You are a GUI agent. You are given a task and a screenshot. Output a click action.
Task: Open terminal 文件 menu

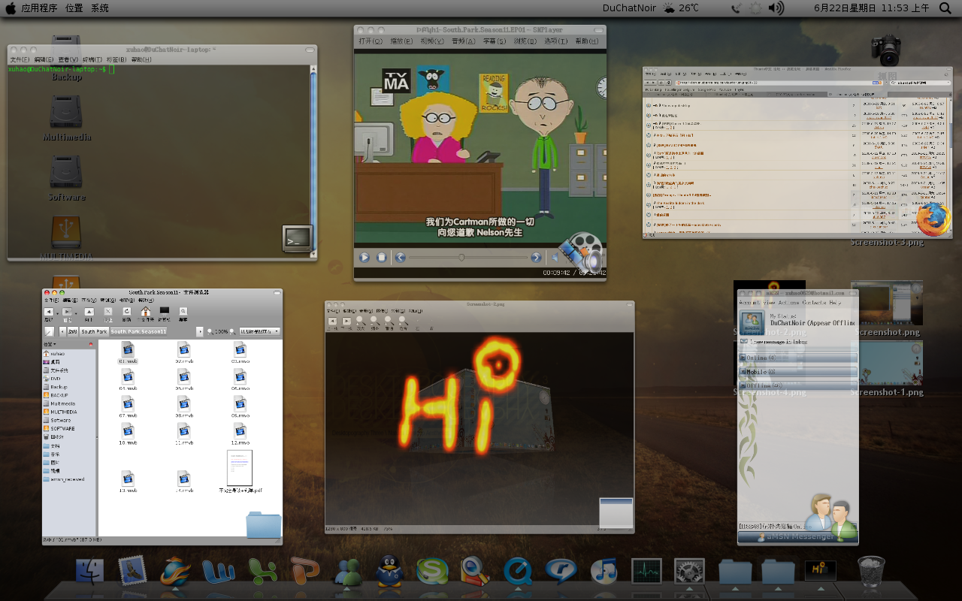[20, 59]
